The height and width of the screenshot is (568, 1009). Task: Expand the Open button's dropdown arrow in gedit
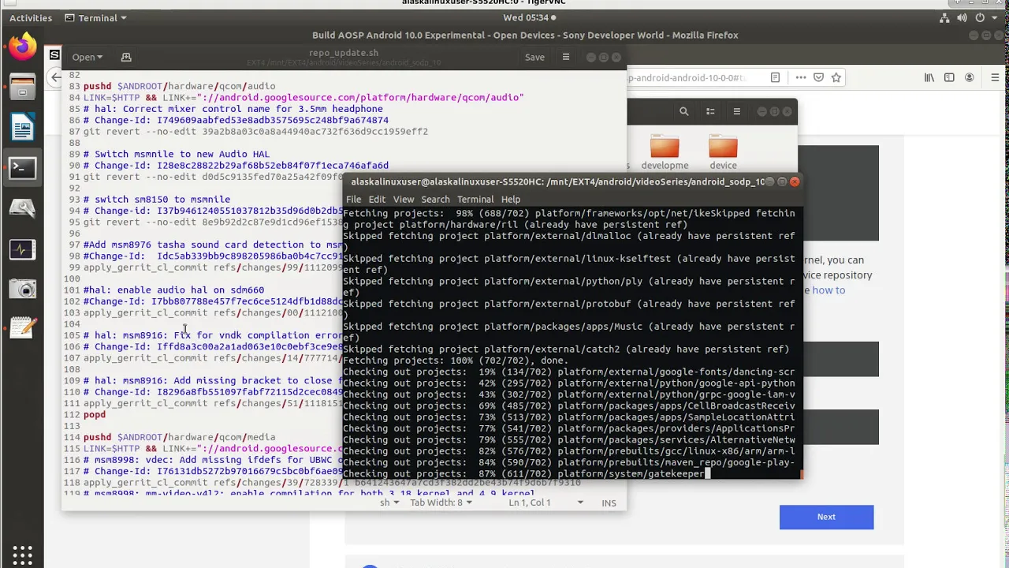99,58
